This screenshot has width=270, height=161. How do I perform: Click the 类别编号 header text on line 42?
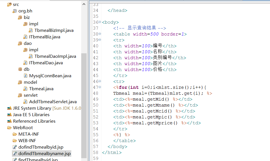pyautogui.click(x=162, y=58)
